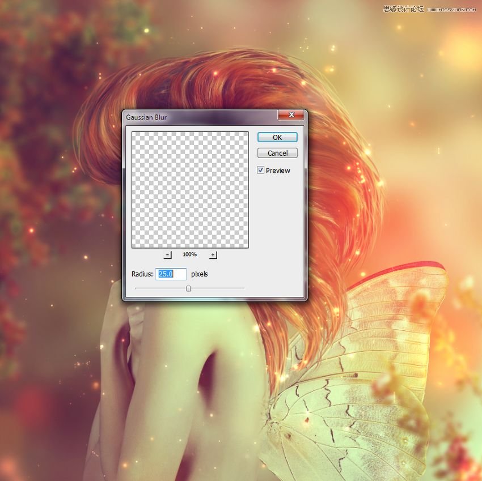Cancel the Gaussian Blur dialog
Viewport: 482px width, 481px height.
click(277, 153)
